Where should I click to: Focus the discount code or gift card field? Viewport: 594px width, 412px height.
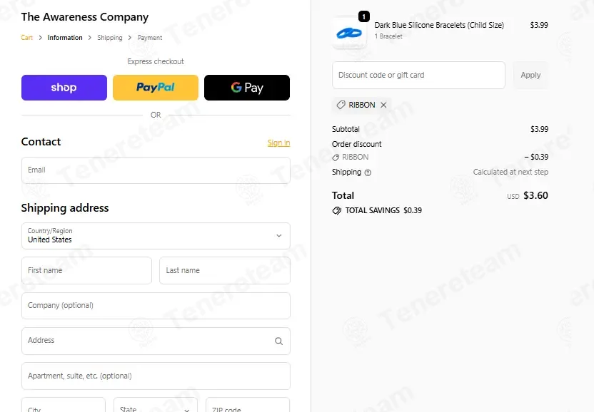click(x=418, y=76)
